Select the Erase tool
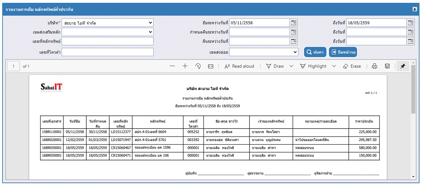The height and width of the screenshot is (186, 423). point(352,66)
